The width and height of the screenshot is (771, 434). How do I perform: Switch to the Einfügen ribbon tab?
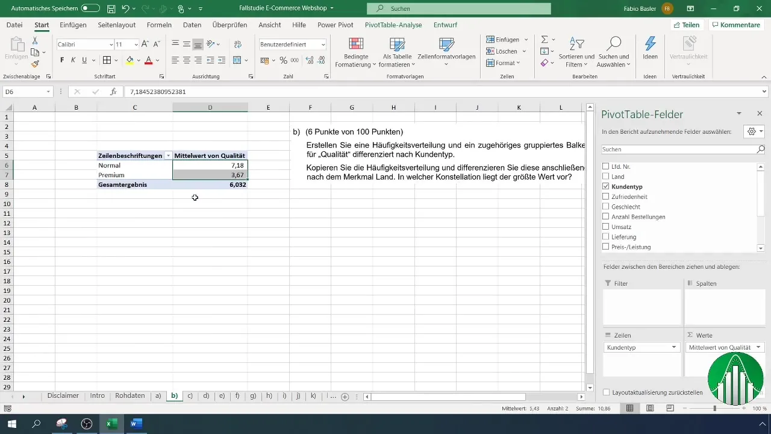point(73,25)
